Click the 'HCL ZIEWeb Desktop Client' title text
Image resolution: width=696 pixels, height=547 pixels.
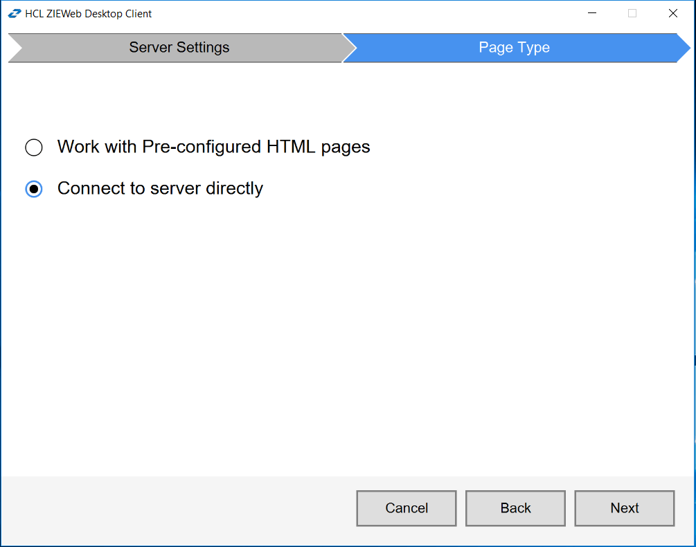(x=88, y=13)
